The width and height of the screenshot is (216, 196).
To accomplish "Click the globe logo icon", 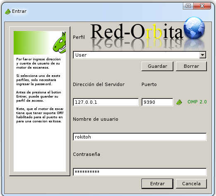I will [x=194, y=28].
